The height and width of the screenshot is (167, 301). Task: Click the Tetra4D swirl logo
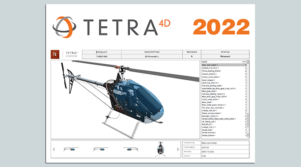[64, 27]
